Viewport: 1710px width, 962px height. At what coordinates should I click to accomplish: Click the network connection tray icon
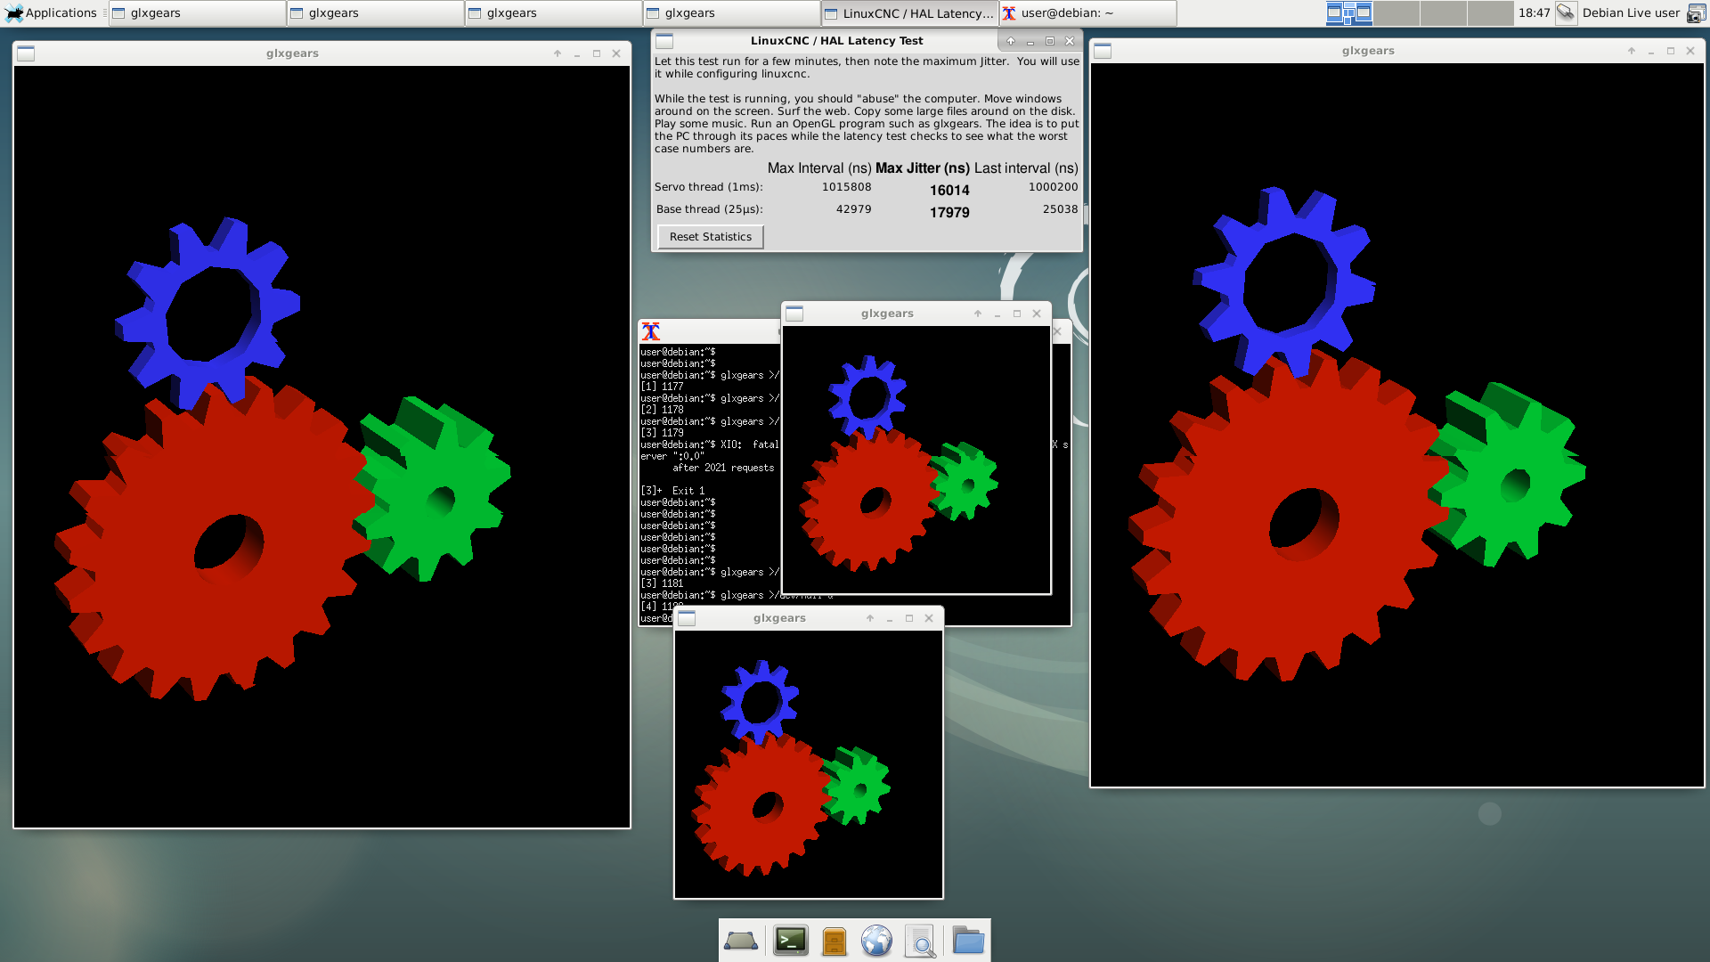pyautogui.click(x=1565, y=12)
